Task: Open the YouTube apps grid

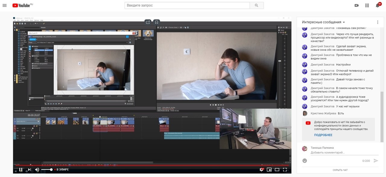Action: (x=367, y=5)
